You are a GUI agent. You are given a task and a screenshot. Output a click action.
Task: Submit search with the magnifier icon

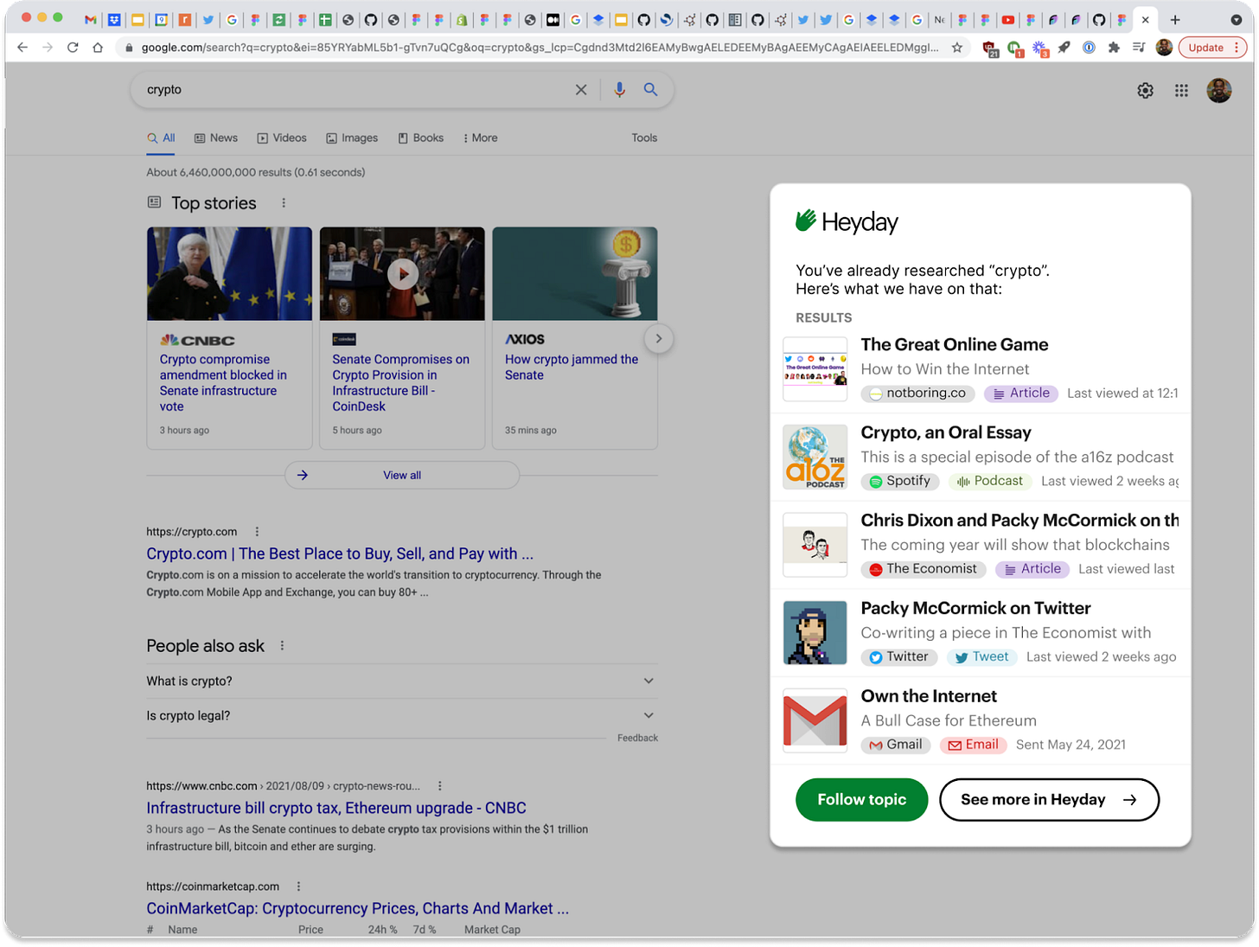click(x=650, y=90)
